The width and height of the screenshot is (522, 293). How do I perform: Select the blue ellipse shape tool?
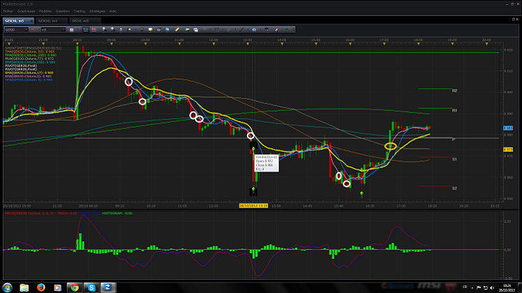pyautogui.click(x=254, y=29)
